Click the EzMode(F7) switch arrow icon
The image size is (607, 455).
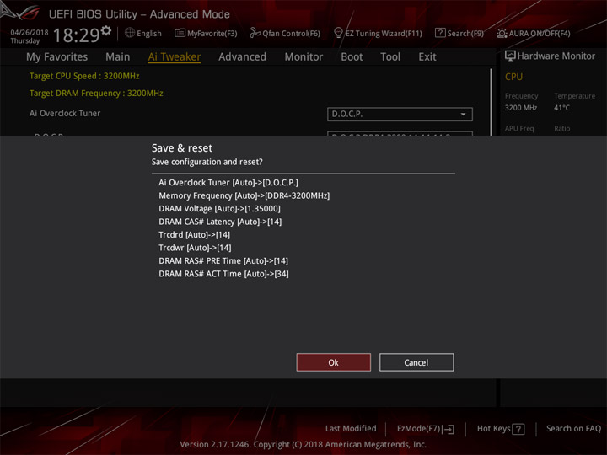[449, 429]
